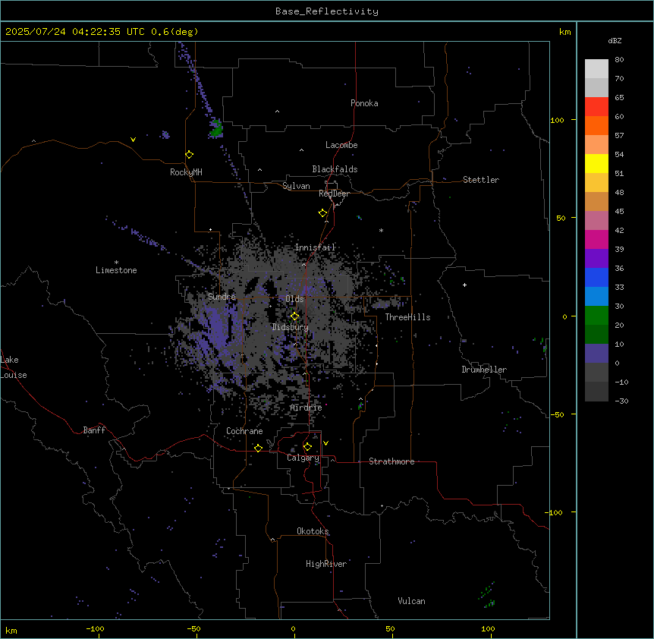Click the dBZ legend heading
This screenshot has height=639, width=654.
click(x=615, y=40)
